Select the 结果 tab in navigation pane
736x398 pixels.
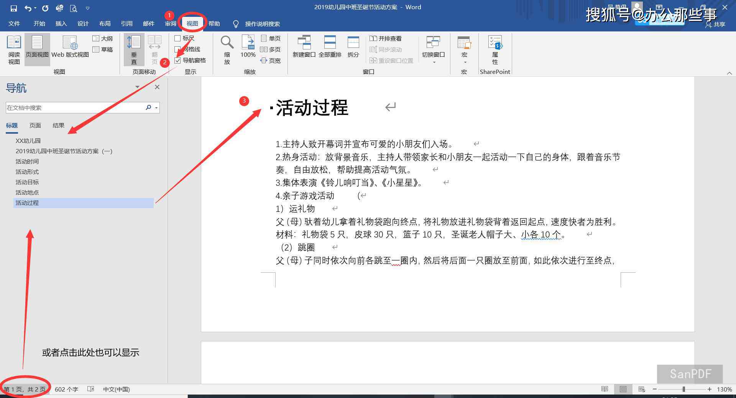pos(59,125)
